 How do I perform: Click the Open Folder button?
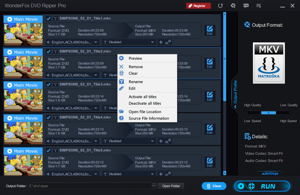point(171,186)
